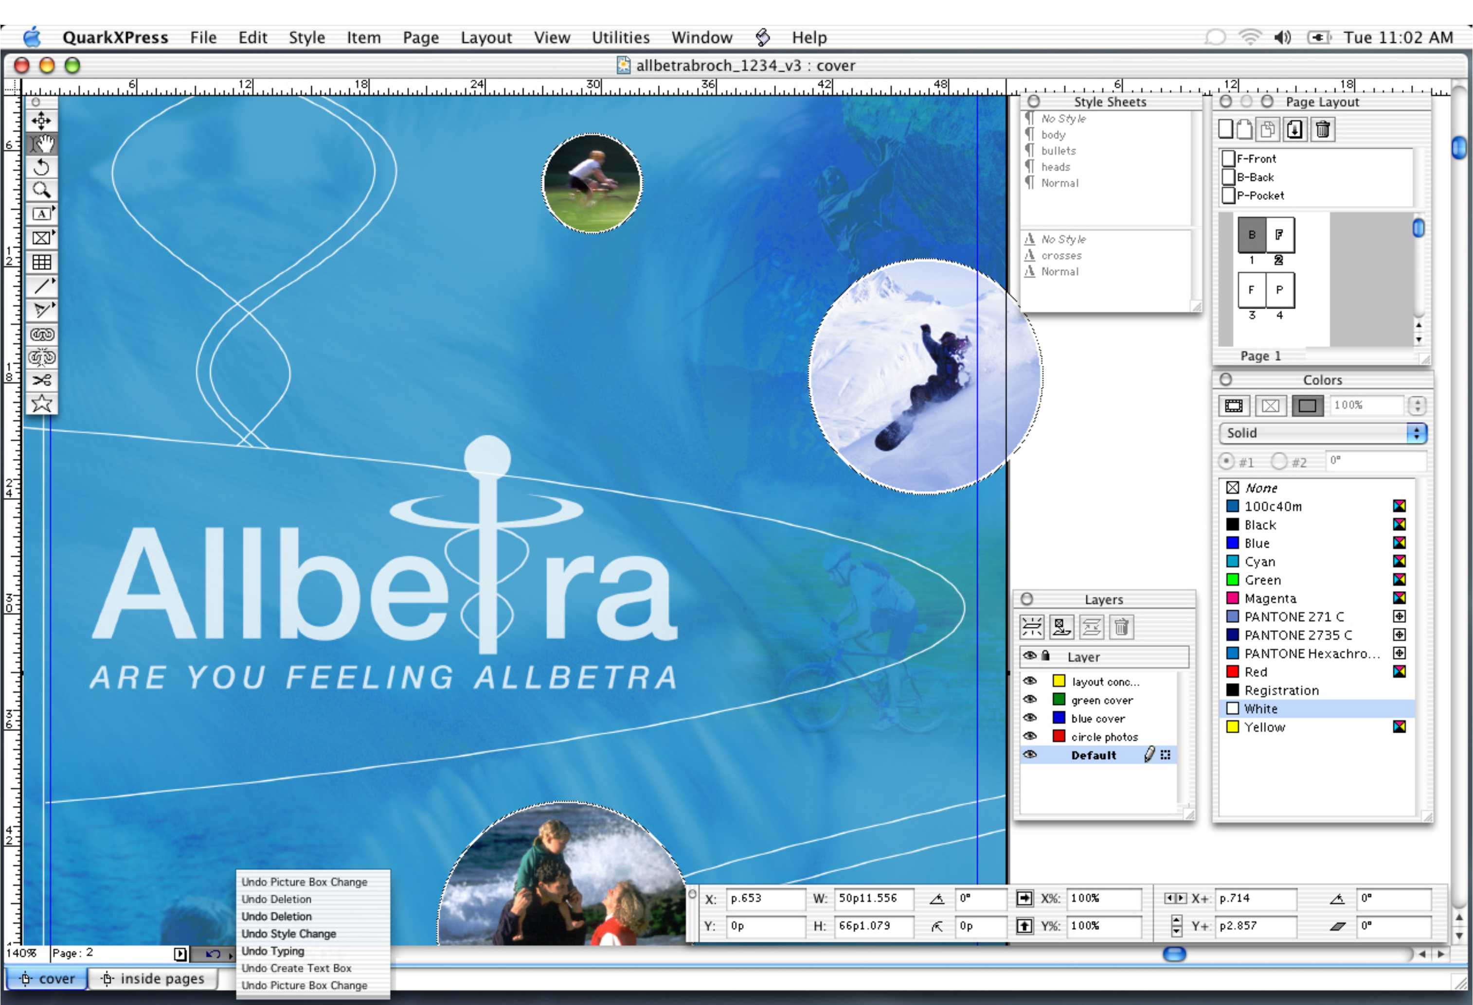Select the Content hand tool
The width and height of the screenshot is (1473, 1005).
coord(42,144)
